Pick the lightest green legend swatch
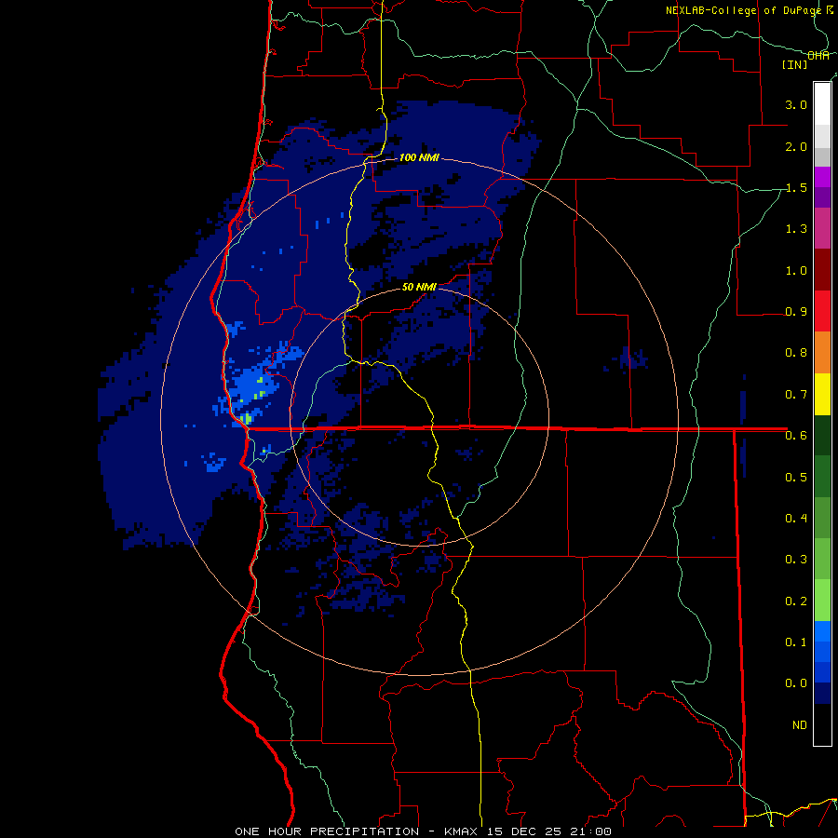The width and height of the screenshot is (838, 838). (x=822, y=601)
